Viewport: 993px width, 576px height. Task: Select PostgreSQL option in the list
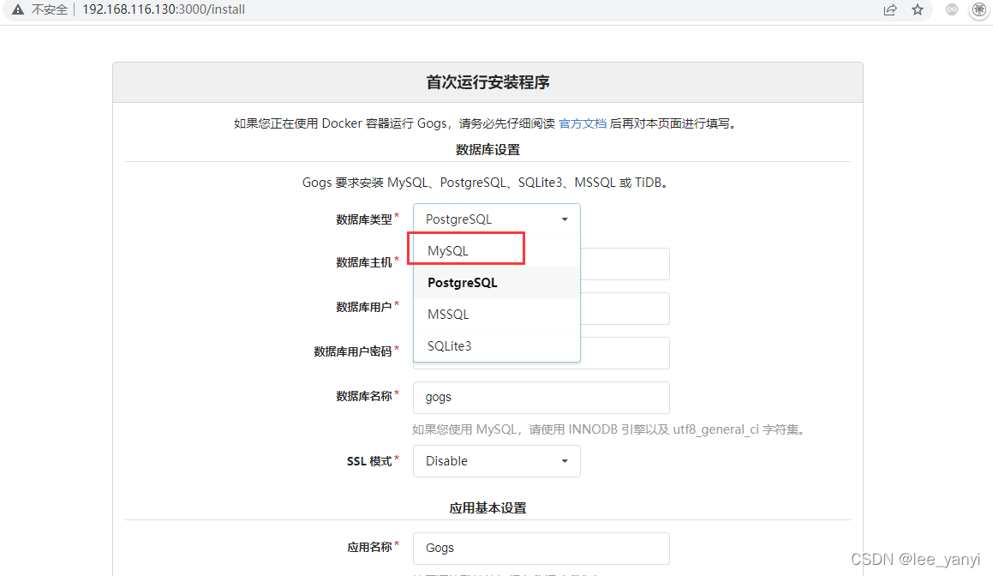click(497, 283)
